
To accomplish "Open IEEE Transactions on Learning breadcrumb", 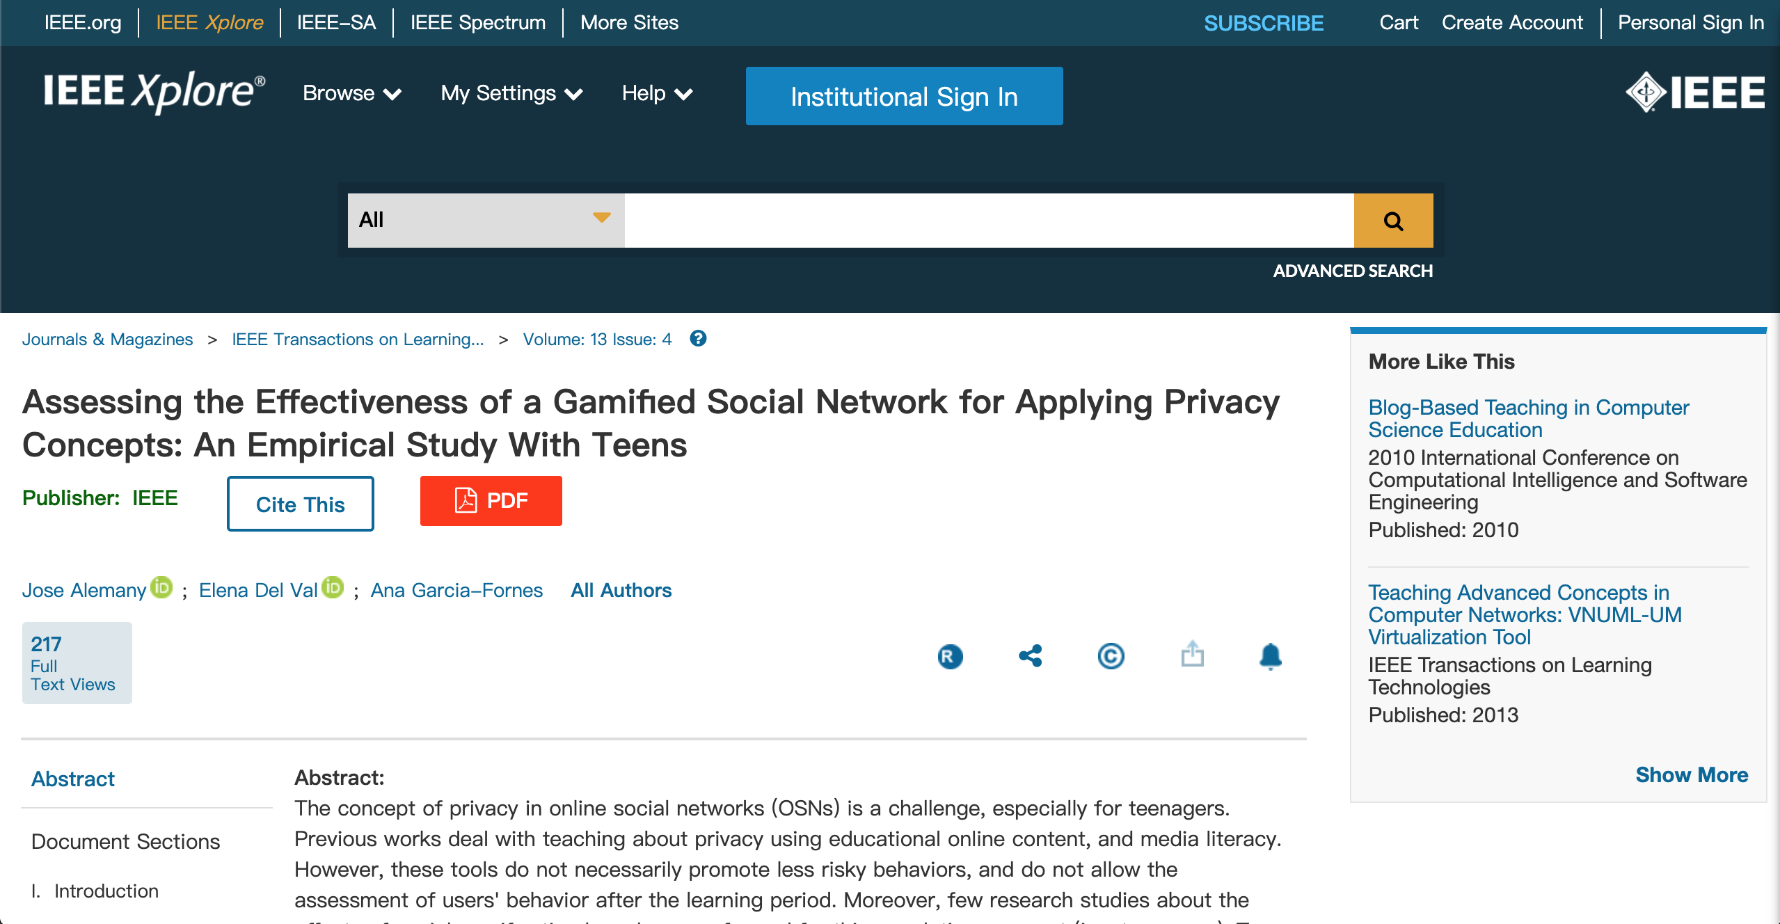I will pyautogui.click(x=358, y=339).
